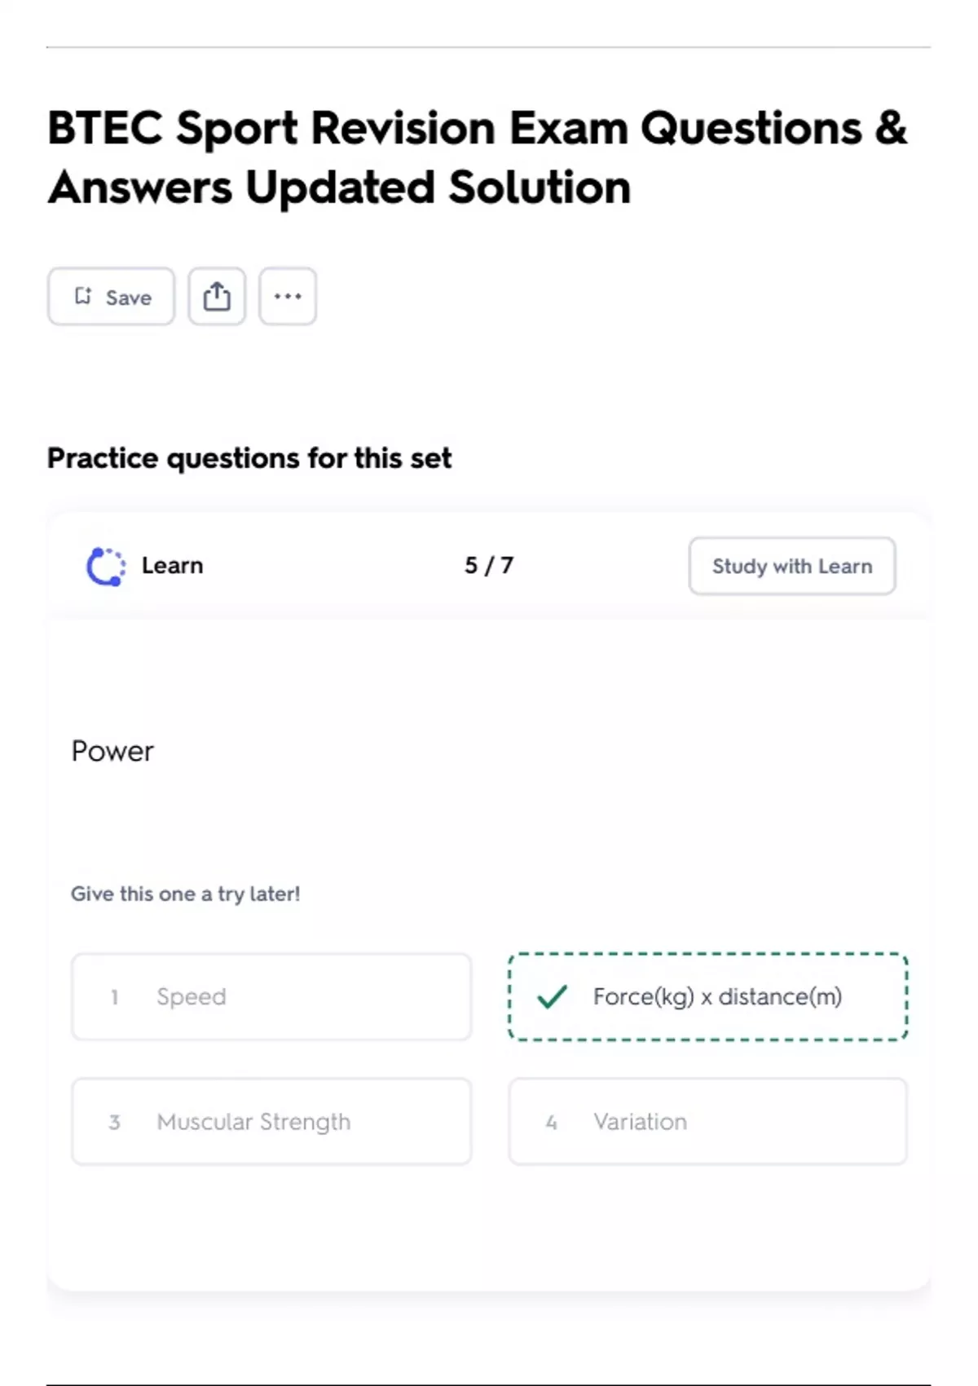Pick the "Variation" answer option
The height and width of the screenshot is (1386, 978).
(707, 1122)
